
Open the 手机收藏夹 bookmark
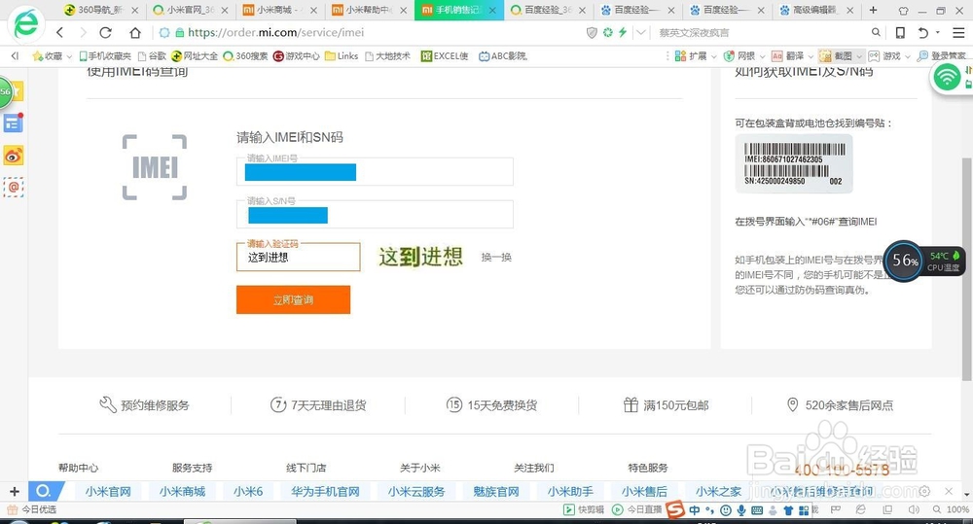[105, 55]
